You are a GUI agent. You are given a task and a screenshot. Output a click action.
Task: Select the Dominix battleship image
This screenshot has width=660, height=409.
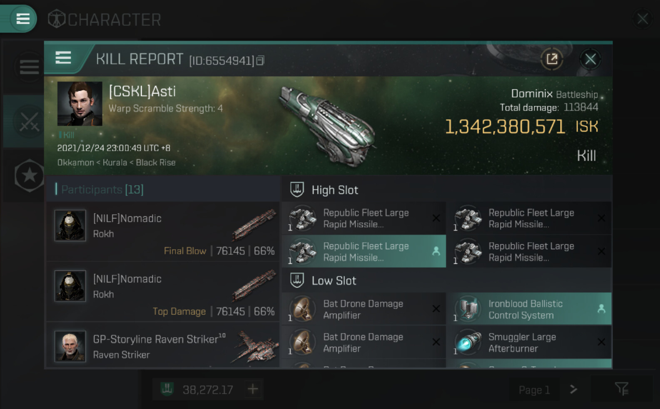[x=329, y=125]
